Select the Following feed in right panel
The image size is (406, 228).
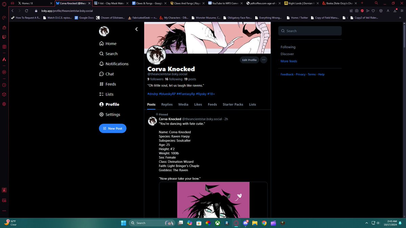(x=288, y=47)
